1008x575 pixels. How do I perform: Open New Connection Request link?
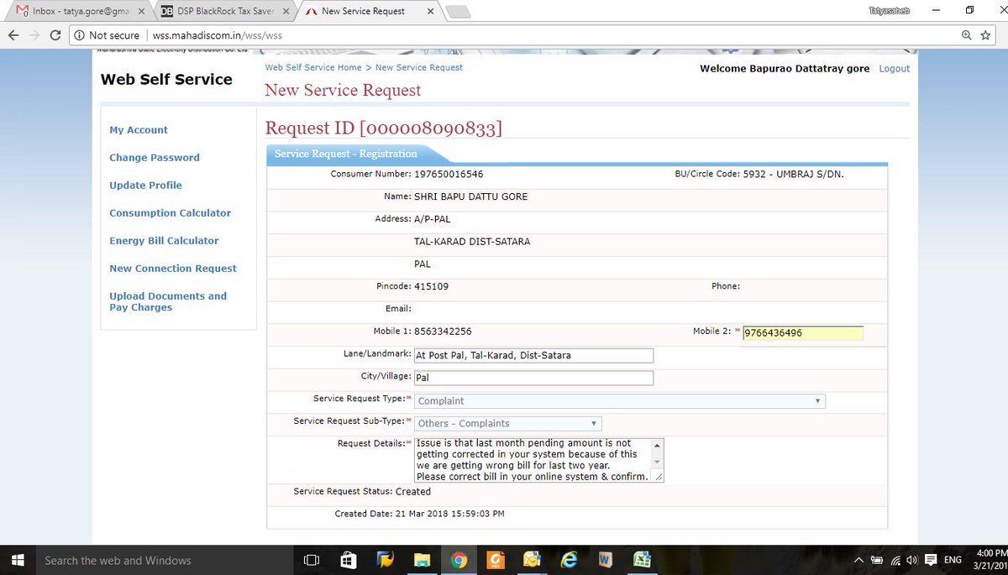pyautogui.click(x=173, y=269)
